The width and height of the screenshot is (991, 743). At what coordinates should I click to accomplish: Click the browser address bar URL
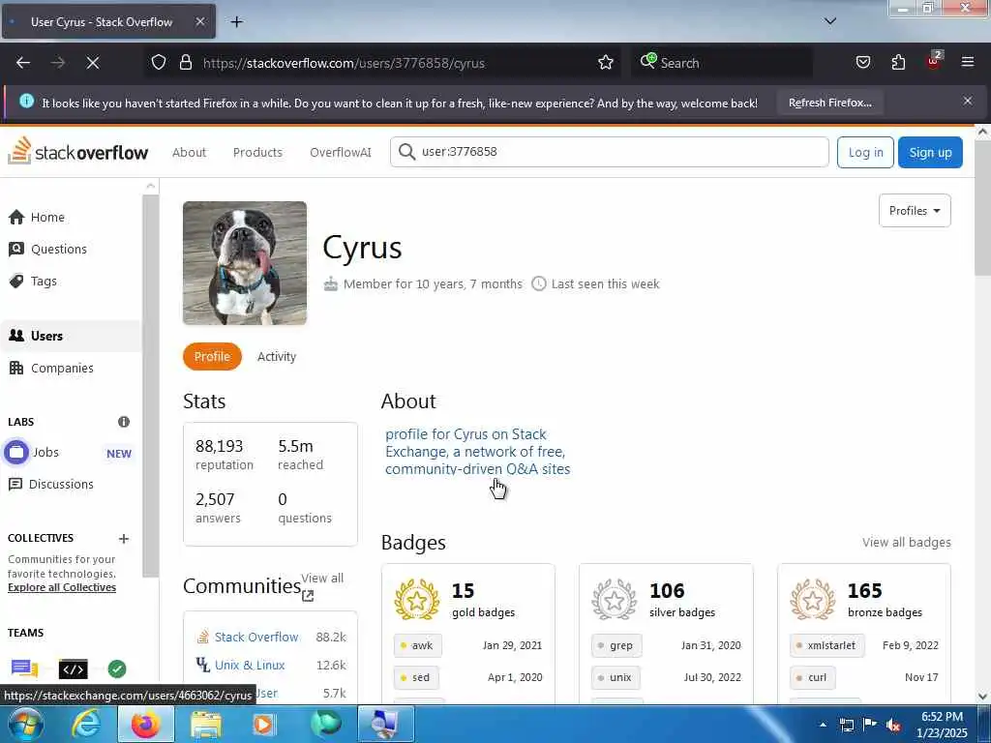click(x=344, y=63)
